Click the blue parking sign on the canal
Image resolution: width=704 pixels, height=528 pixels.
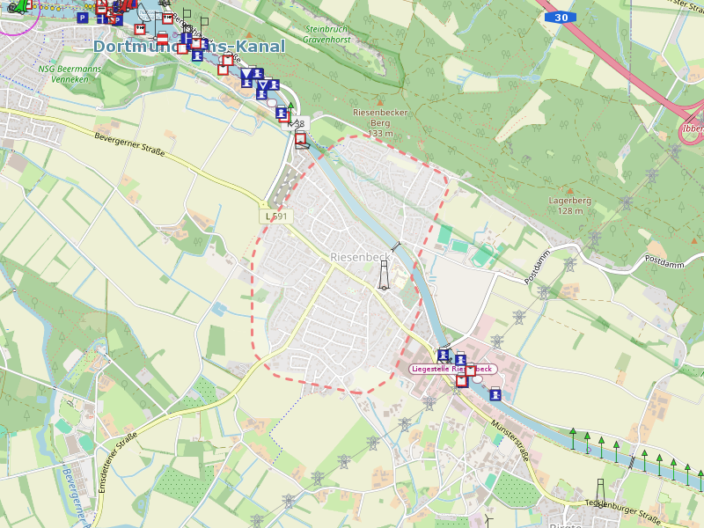[82, 18]
